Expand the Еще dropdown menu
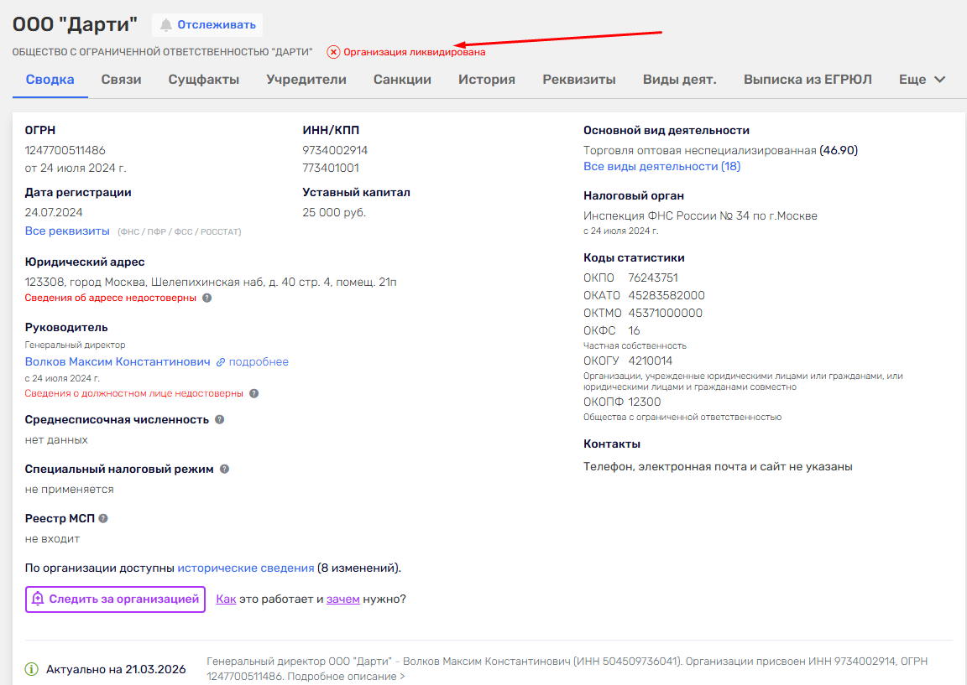967x685 pixels. pos(922,80)
